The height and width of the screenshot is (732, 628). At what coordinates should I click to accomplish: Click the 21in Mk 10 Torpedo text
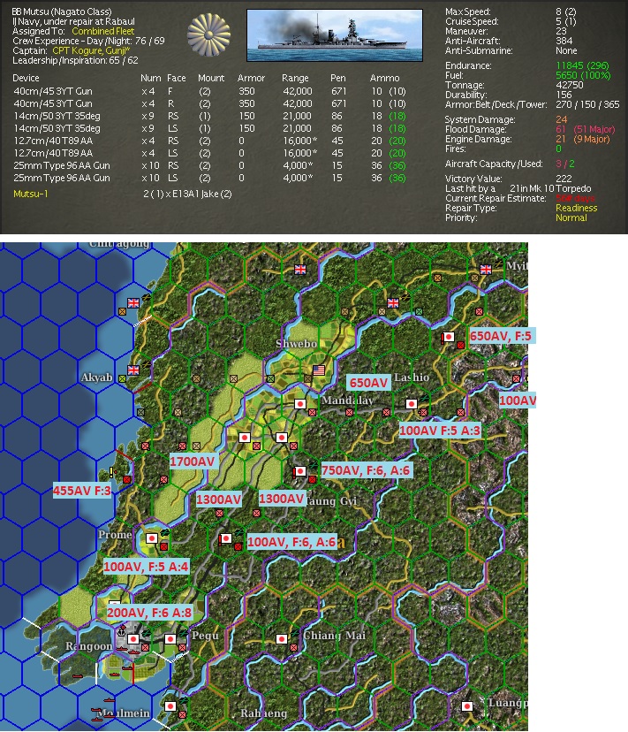pos(550,188)
